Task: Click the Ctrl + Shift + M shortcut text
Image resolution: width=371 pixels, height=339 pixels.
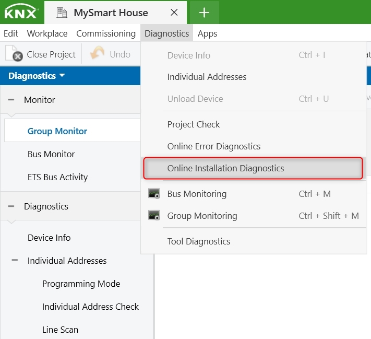Action: (x=329, y=216)
